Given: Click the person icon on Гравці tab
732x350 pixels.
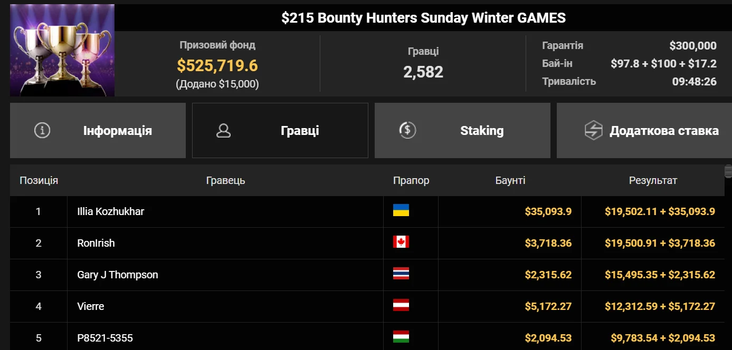Looking at the screenshot, I should 224,131.
